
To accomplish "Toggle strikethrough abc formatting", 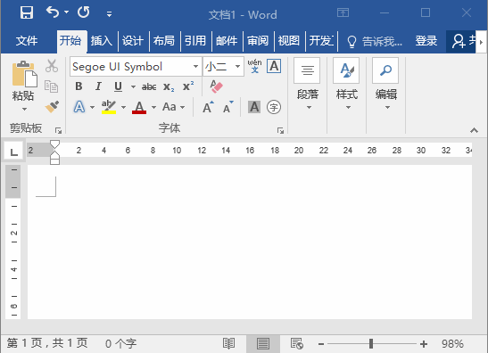I will tap(149, 86).
